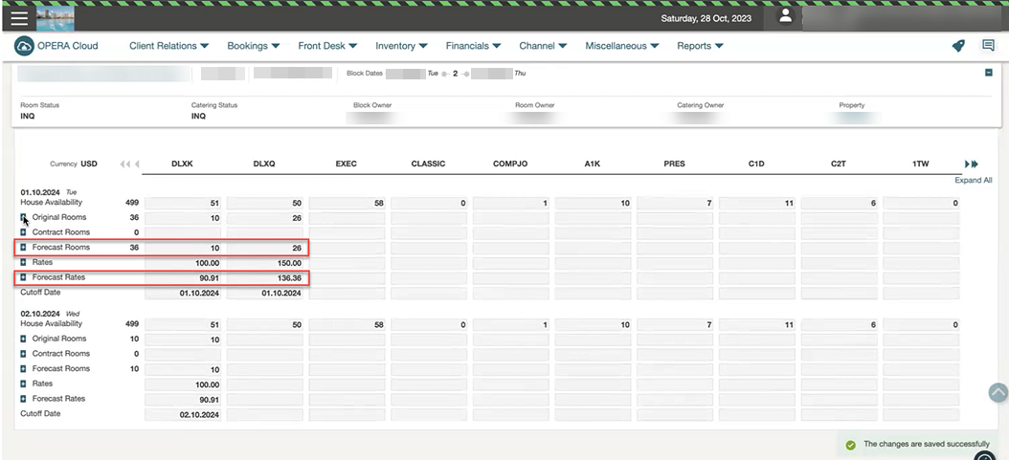Click the scroll-to-top round button

pyautogui.click(x=998, y=392)
